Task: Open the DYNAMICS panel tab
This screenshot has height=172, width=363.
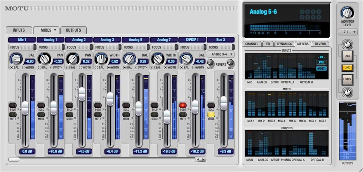Action: (x=284, y=44)
